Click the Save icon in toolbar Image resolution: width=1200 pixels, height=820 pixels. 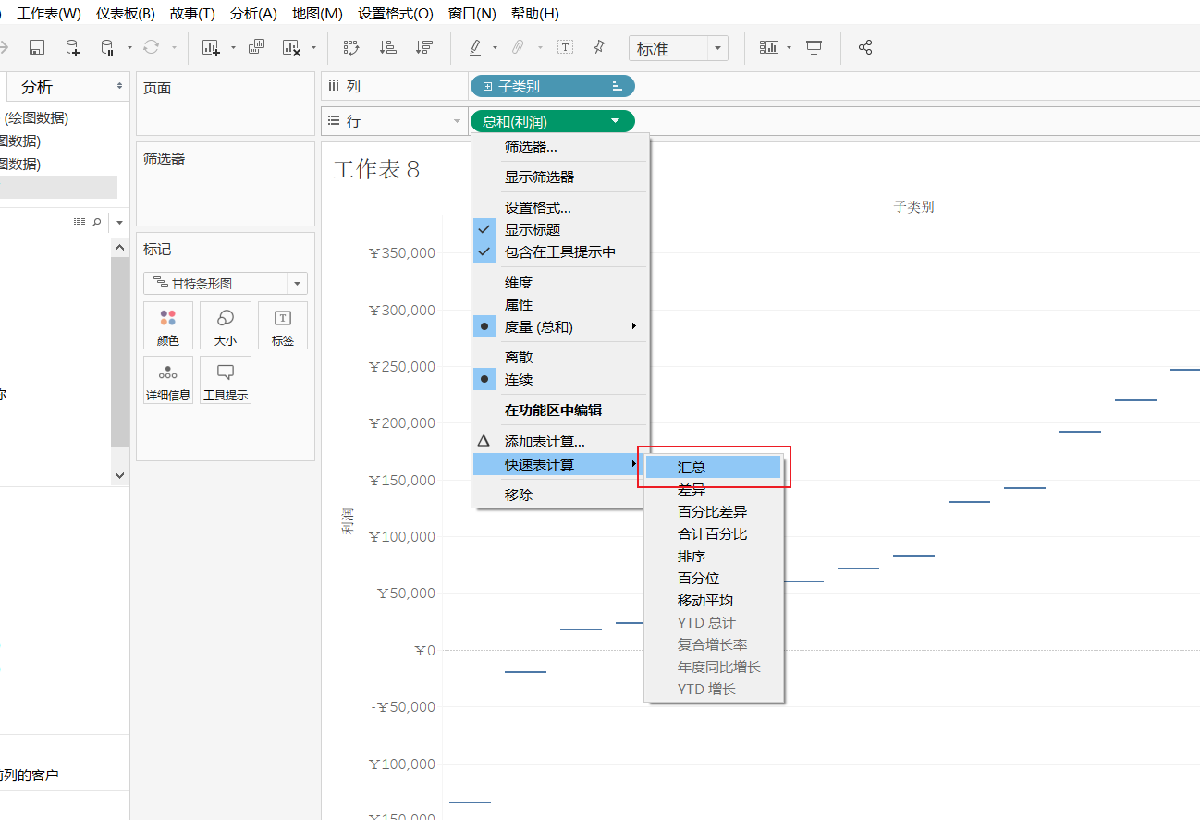tap(37, 47)
